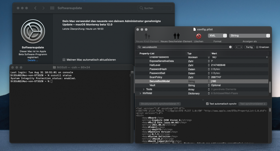Enable Meinen Mac automatisch aktualisieren checkbox
Screen dimensions: 280x151
[64, 60]
